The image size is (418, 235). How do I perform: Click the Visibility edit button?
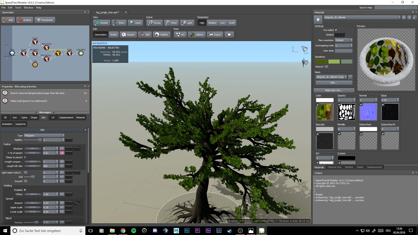(162, 35)
